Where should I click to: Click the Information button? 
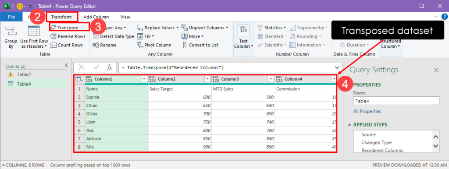(x=307, y=45)
